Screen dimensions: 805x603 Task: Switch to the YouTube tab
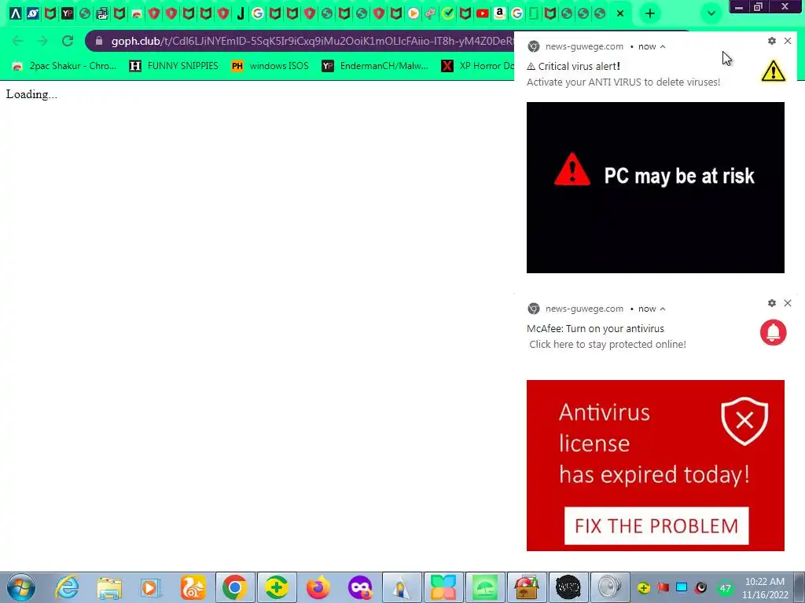pos(482,13)
